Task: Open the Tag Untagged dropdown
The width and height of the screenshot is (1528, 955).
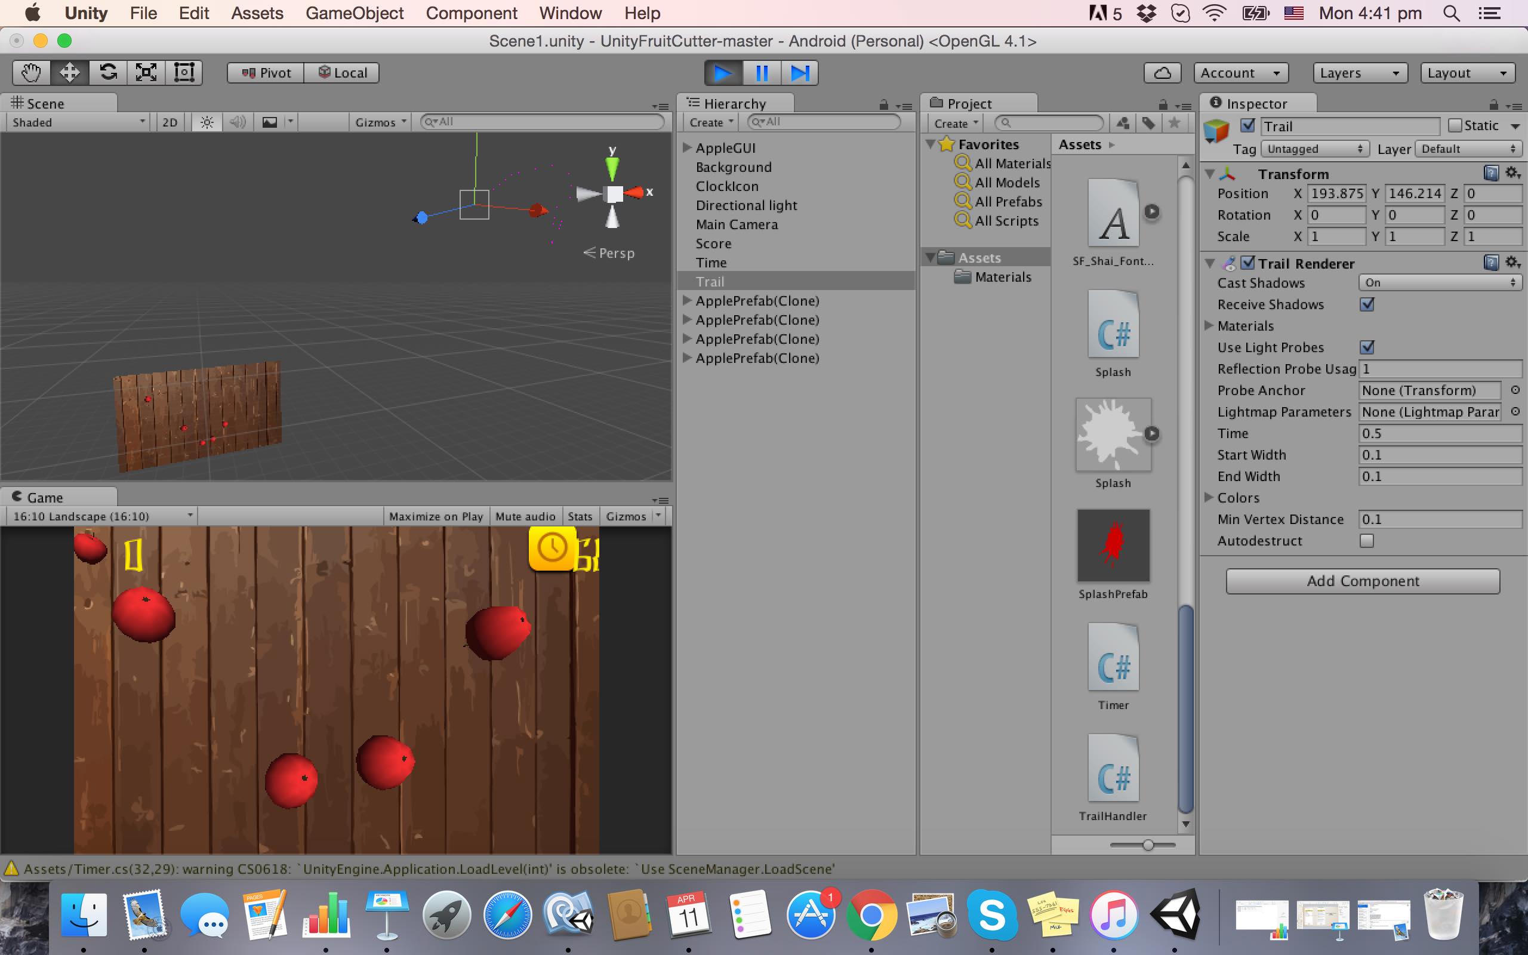Action: tap(1316, 149)
